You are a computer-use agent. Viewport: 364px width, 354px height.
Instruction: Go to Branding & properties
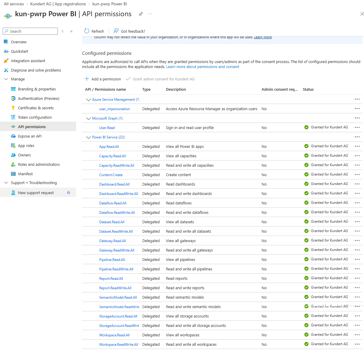[x=37, y=89]
